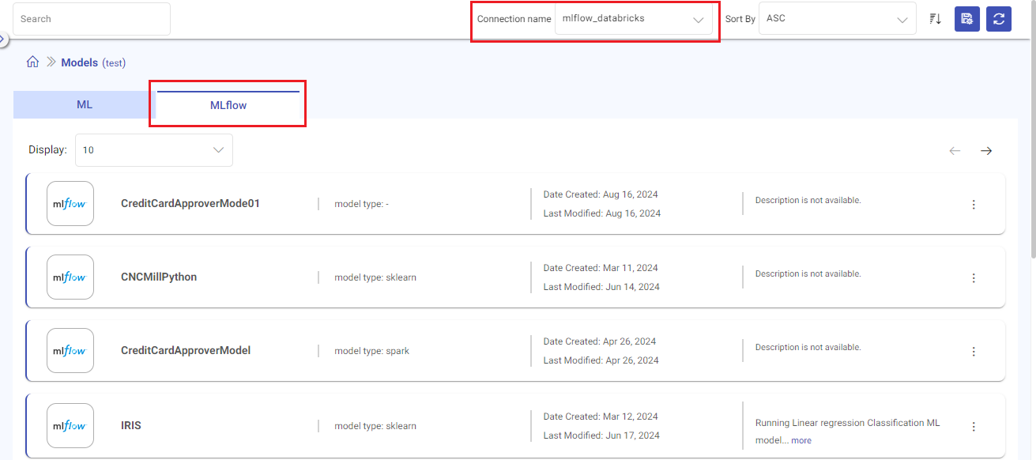Open the kebab menu for CNCMillPython
The height and width of the screenshot is (460, 1036).
pos(974,277)
